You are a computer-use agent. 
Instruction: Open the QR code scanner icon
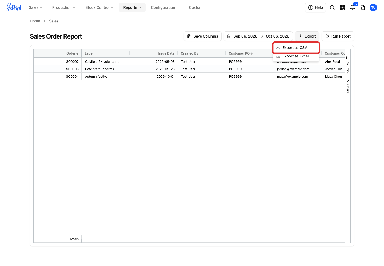coord(342,7)
